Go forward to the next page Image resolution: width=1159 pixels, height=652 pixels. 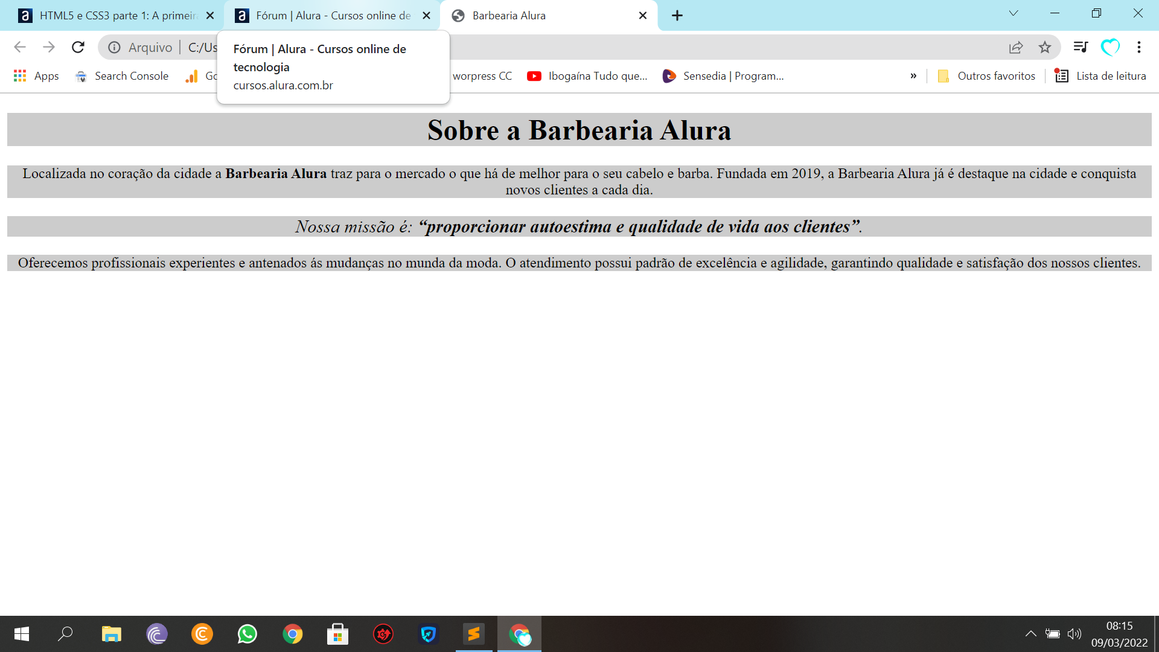tap(49, 47)
